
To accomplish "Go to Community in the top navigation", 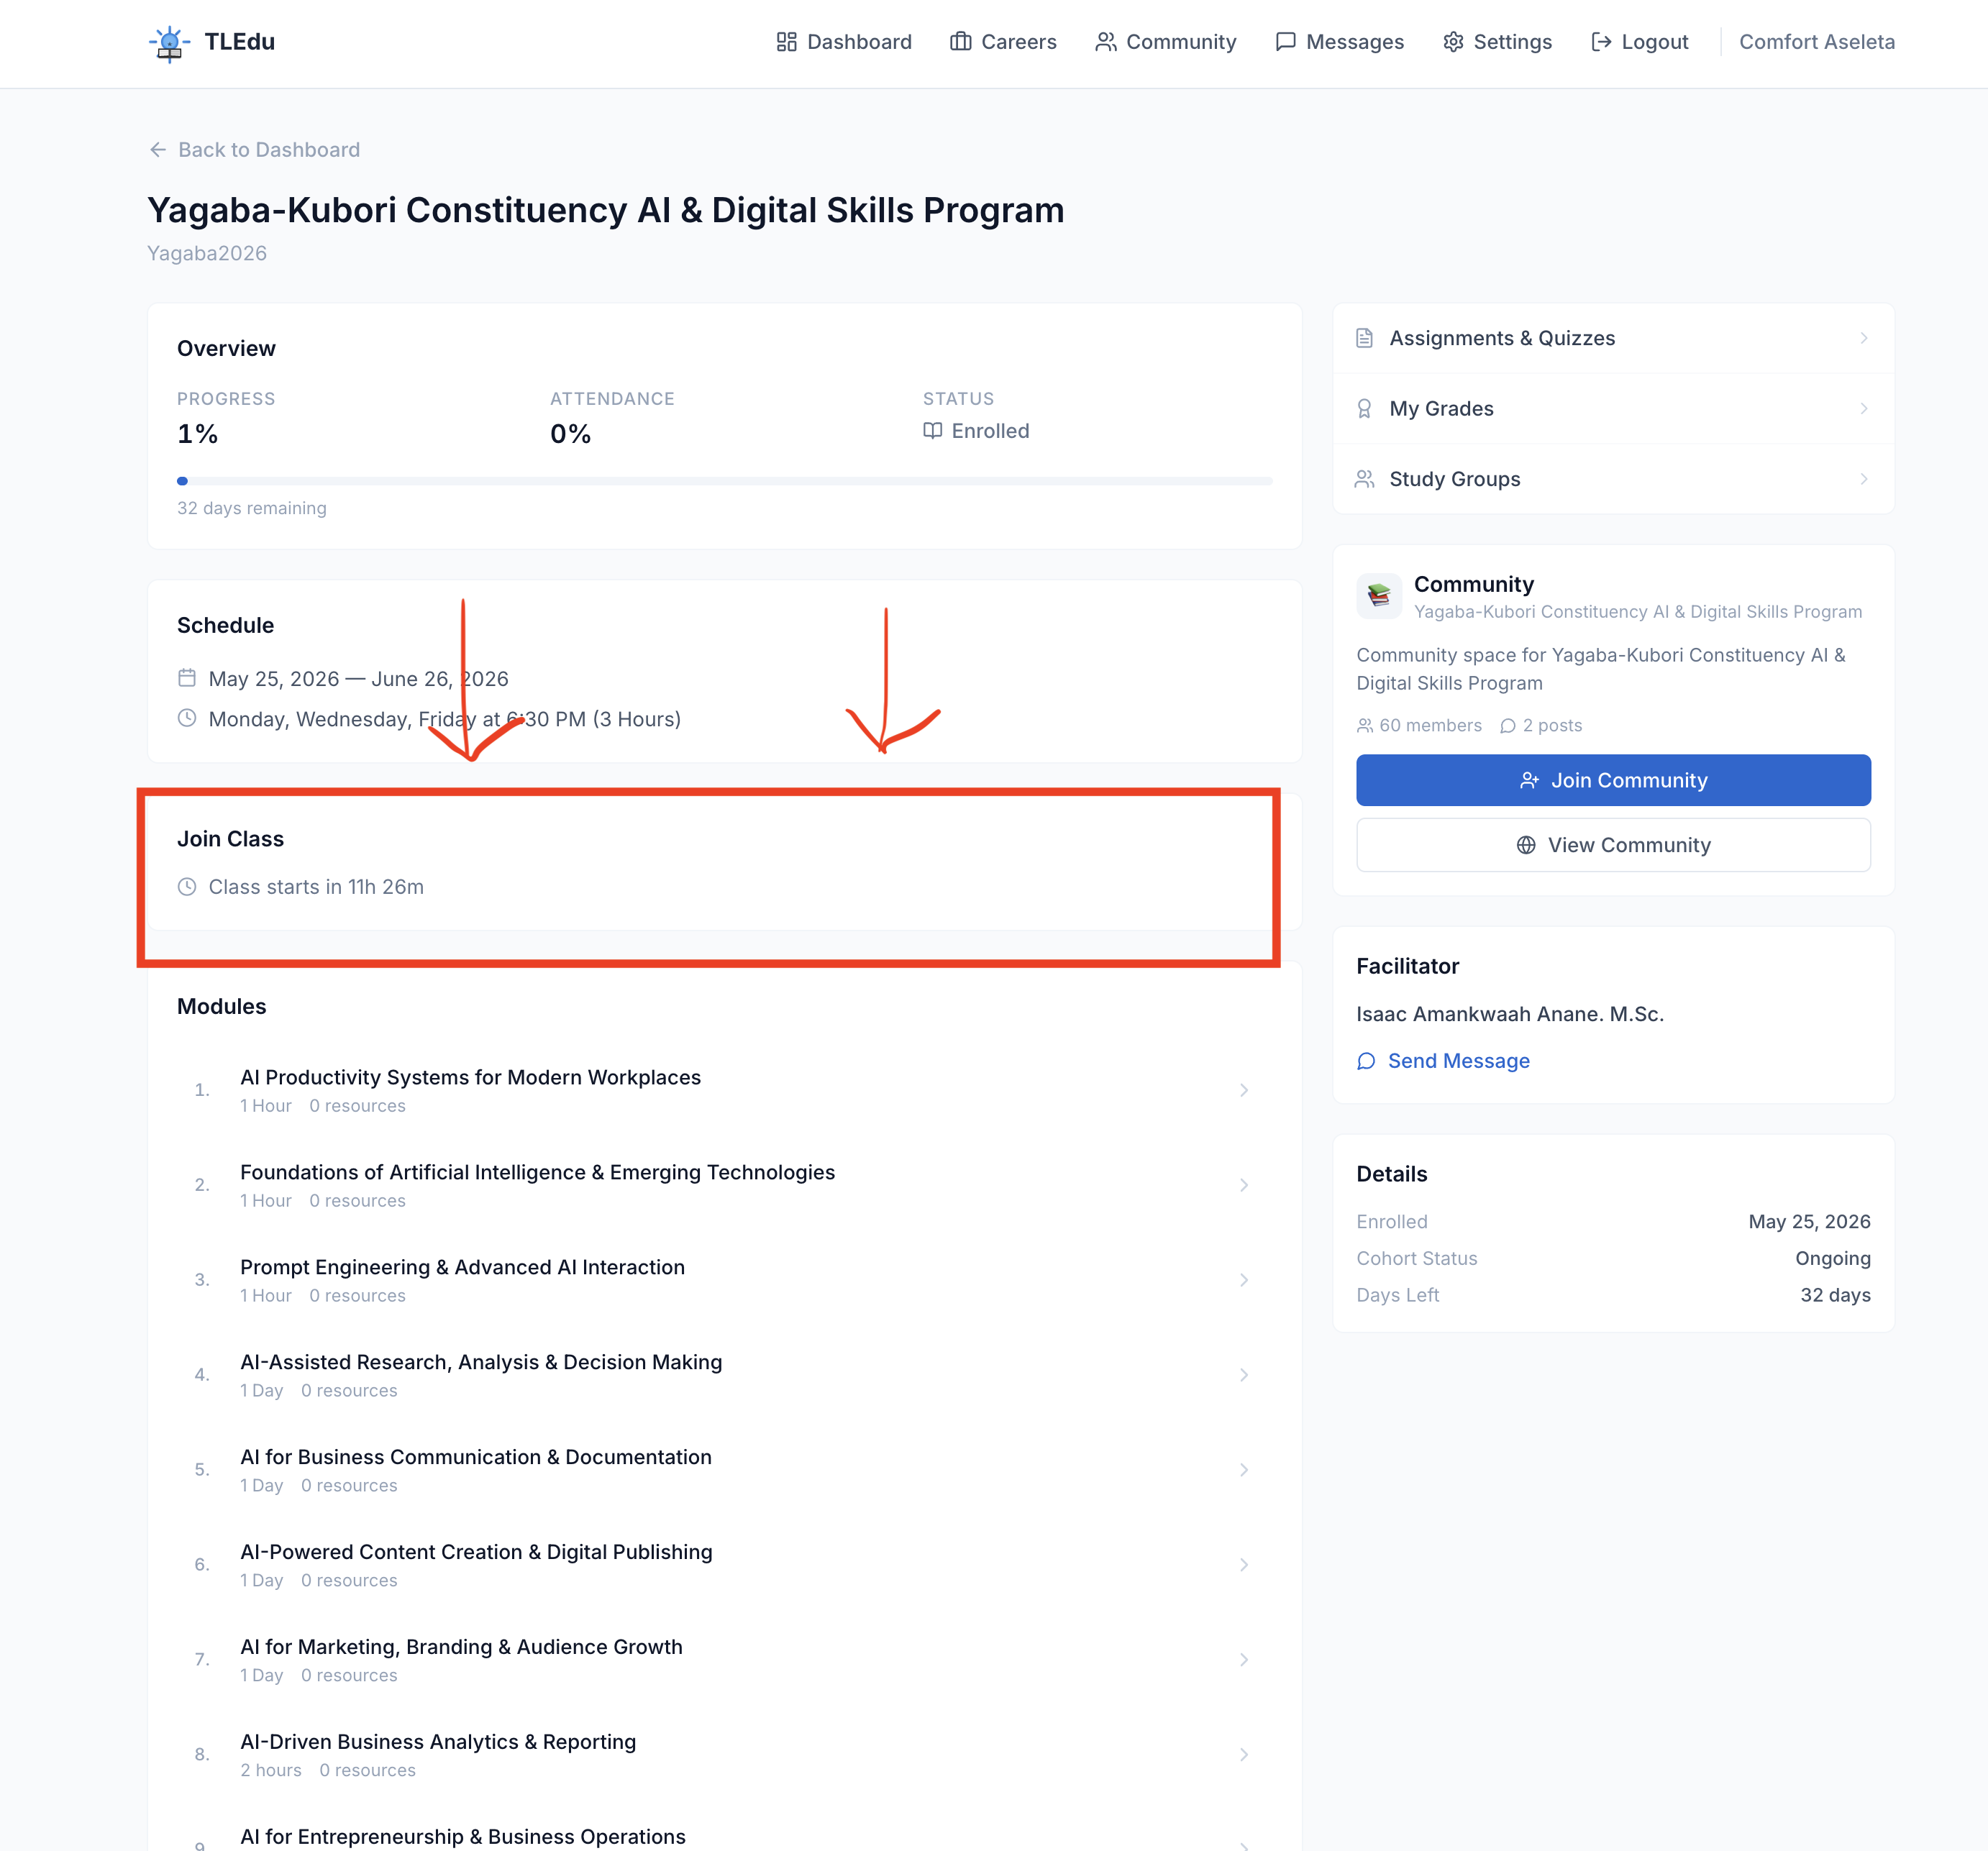I will [1166, 42].
